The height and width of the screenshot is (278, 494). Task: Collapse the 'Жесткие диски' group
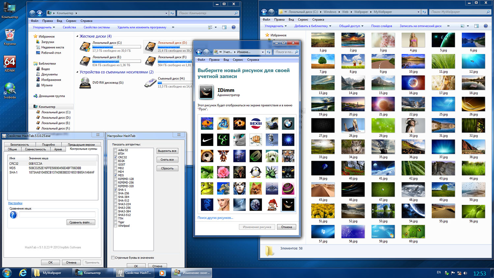77,36
